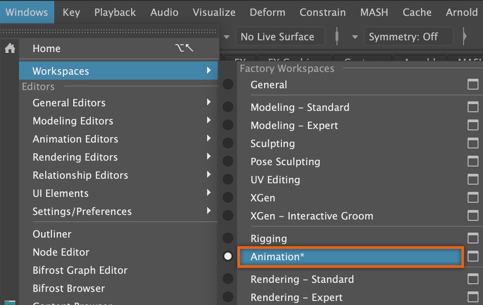This screenshot has width=483, height=305.
Task: Open the Deform menu
Action: [x=267, y=12]
